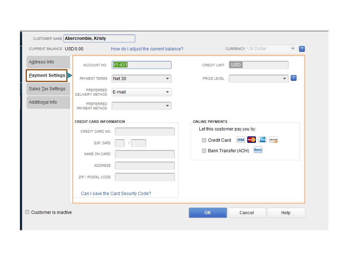Open the Preferred Payment Method dropdown
The height and width of the screenshot is (261, 348).
[167, 105]
